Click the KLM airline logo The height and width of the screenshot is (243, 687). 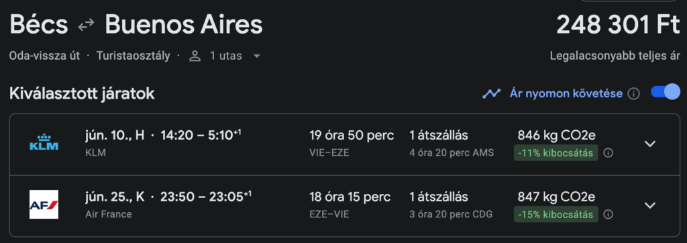pos(44,142)
